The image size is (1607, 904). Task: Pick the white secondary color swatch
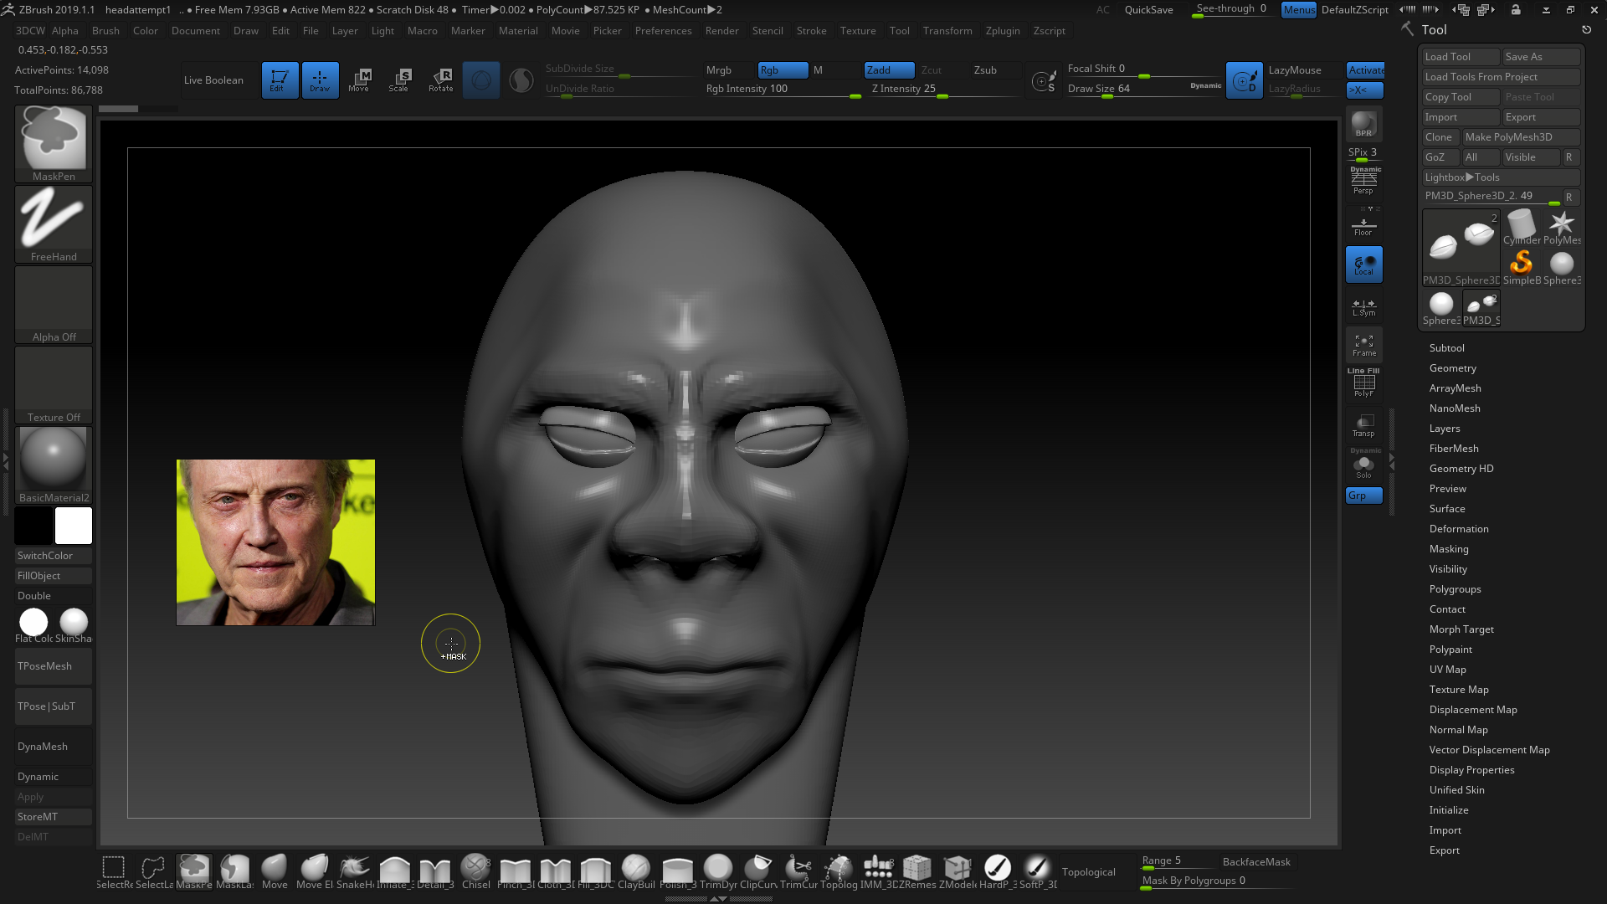74,526
